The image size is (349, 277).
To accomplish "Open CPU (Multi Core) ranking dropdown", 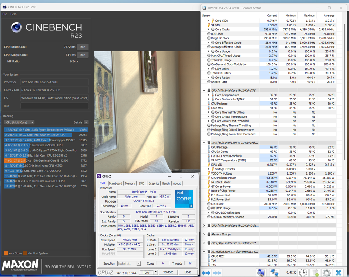I will [19, 122].
